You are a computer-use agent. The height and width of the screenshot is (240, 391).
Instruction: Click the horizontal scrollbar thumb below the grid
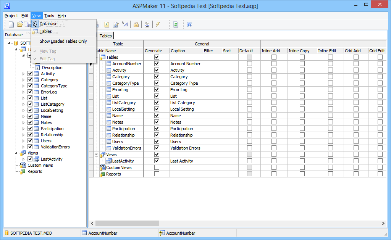[x=127, y=223]
